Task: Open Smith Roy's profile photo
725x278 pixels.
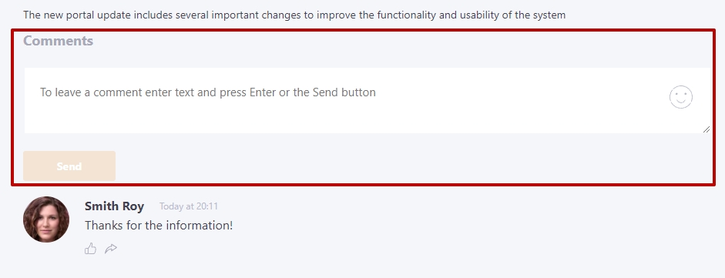Action: click(46, 219)
